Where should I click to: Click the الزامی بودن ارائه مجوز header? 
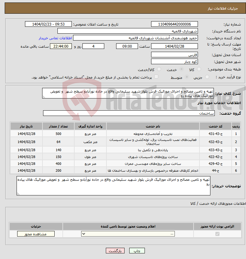tap(217, 227)
